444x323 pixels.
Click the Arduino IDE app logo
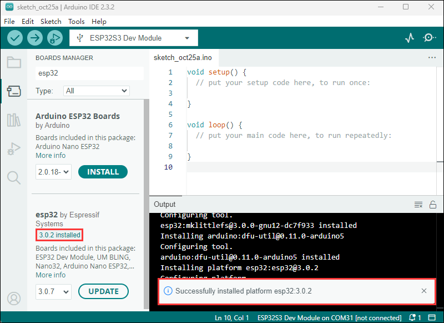click(x=9, y=7)
